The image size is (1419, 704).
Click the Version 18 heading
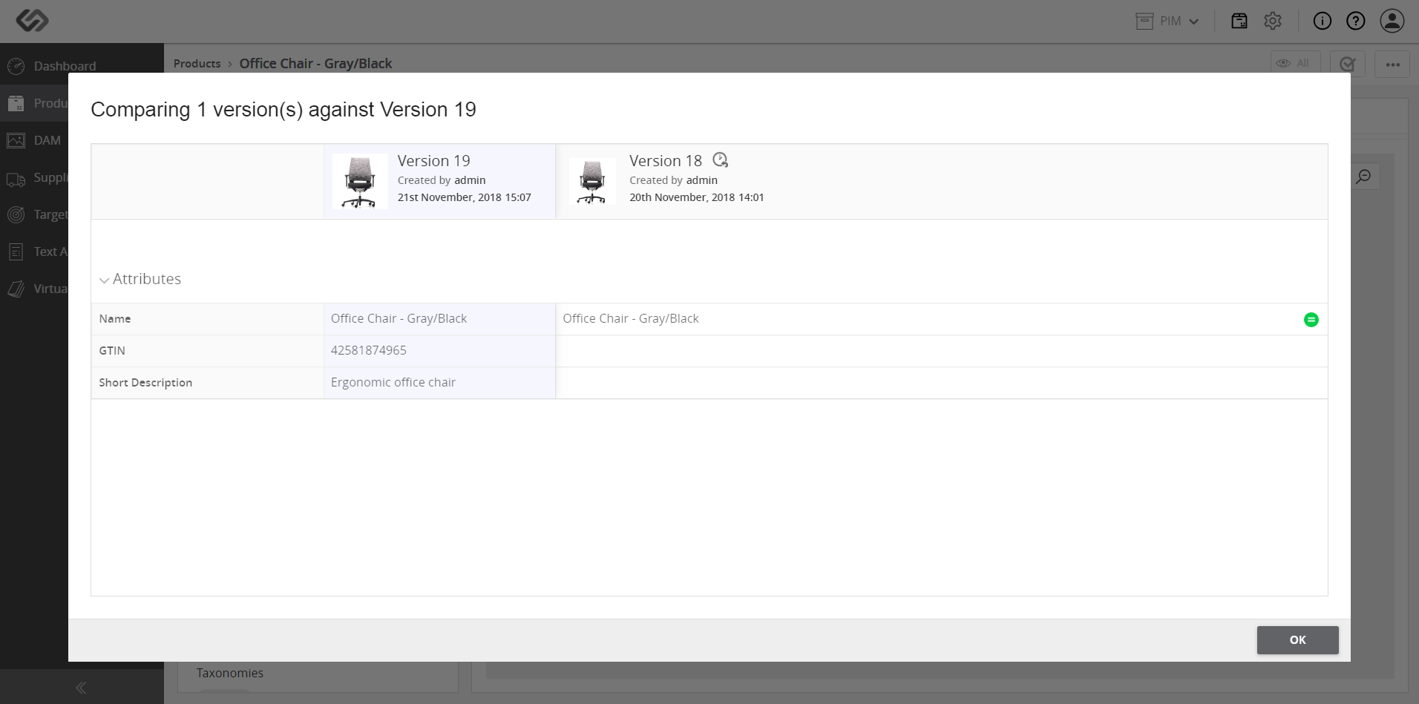[666, 161]
